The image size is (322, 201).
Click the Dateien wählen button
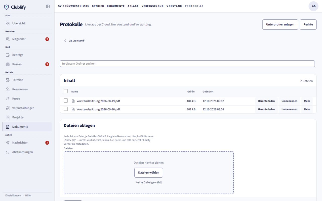click(149, 173)
